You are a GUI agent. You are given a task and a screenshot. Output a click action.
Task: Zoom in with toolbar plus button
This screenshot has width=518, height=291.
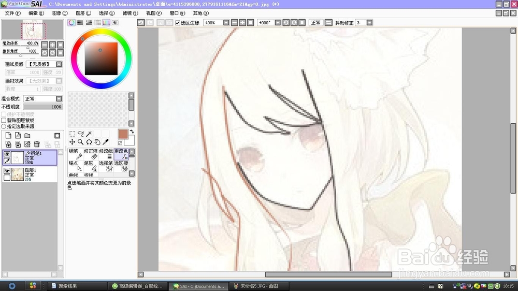242,23
